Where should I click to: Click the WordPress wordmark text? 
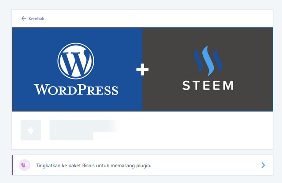click(x=76, y=90)
